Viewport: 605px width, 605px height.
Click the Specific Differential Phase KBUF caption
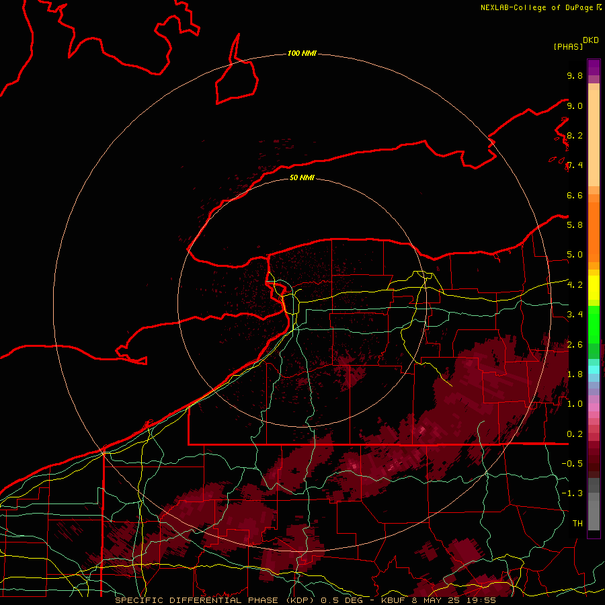coord(306,600)
